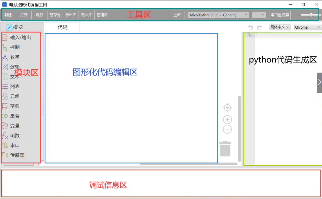
Task: Open the 函数 module category
Action: (x=15, y=135)
